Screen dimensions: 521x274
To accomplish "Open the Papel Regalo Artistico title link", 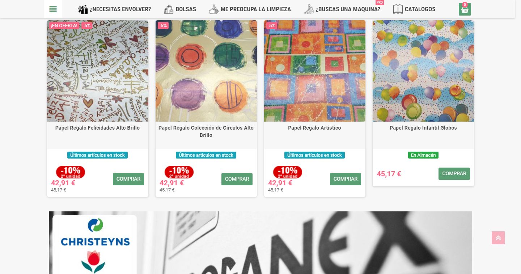I will (x=315, y=128).
